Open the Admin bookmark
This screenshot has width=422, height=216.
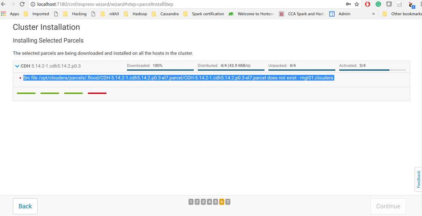pos(340,14)
